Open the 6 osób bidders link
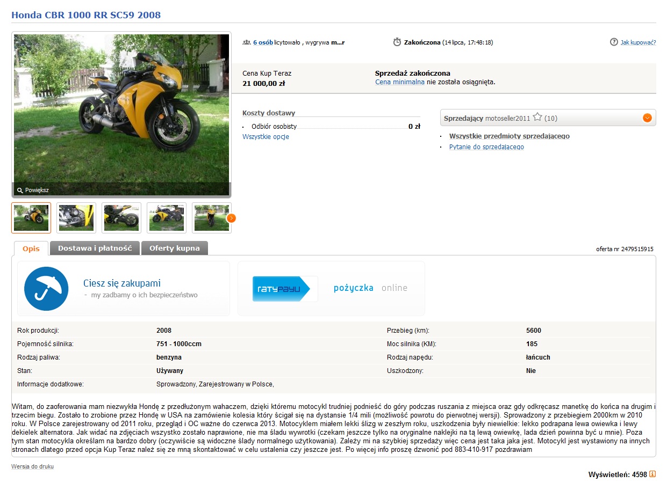The height and width of the screenshot is (483, 667). [263, 42]
